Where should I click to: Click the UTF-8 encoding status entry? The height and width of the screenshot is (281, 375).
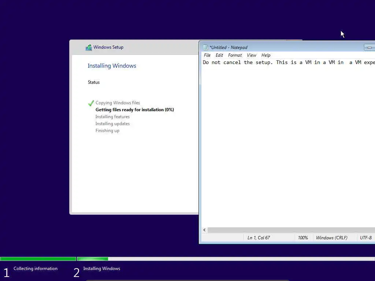366,238
